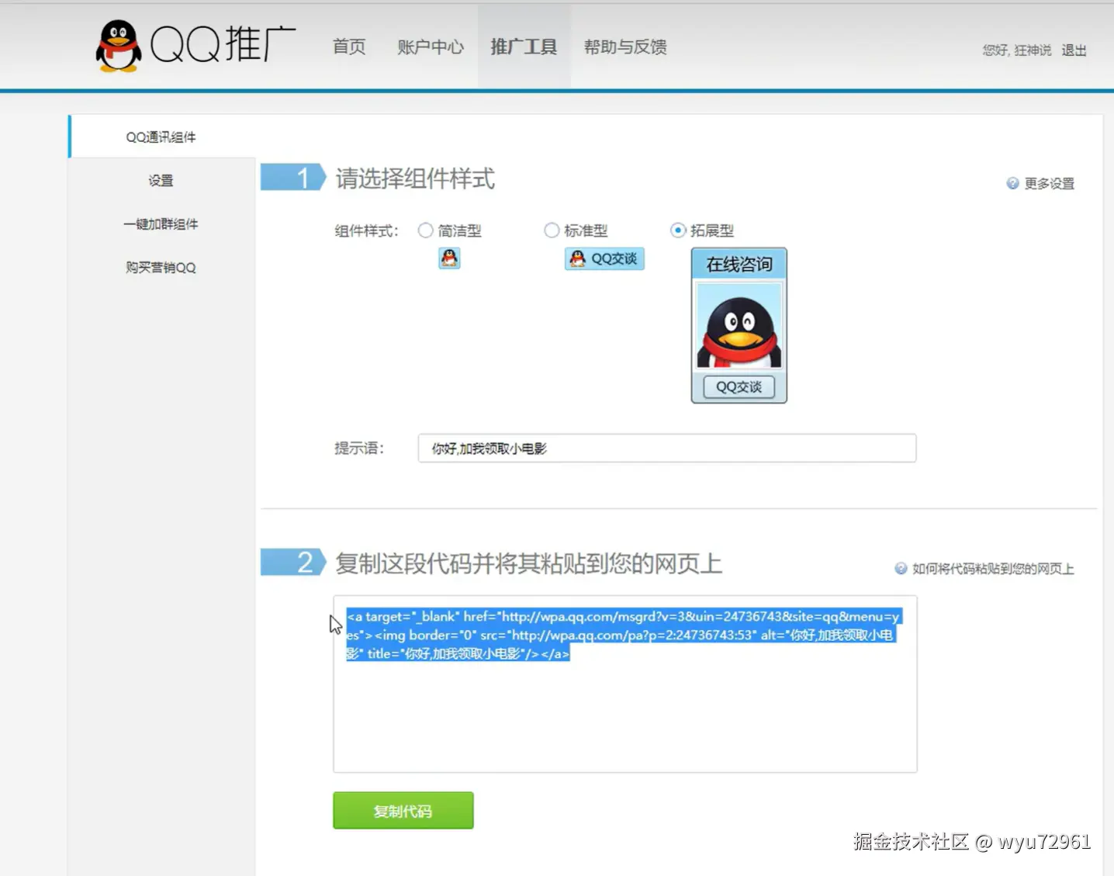The width and height of the screenshot is (1114, 876).
Task: Open the 更多设置 link
Action: click(x=1049, y=184)
